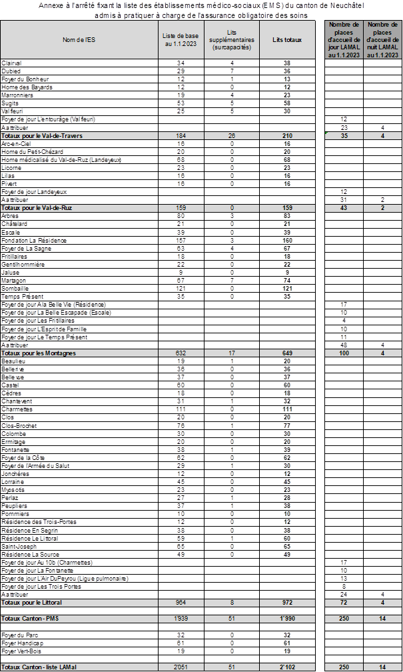Viewport: 403px width, 672px height.
Task: Click 'Home médicalisé du Val-de-Ruz (Landeyeux)'
Action: [61, 160]
